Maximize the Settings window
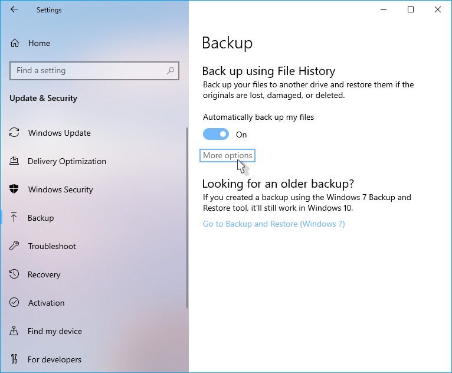452x373 pixels. point(411,9)
